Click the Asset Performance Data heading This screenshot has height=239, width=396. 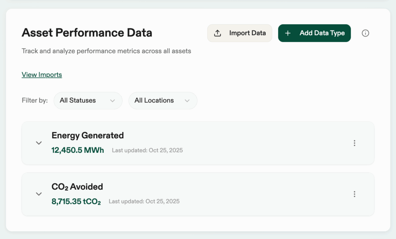87,33
